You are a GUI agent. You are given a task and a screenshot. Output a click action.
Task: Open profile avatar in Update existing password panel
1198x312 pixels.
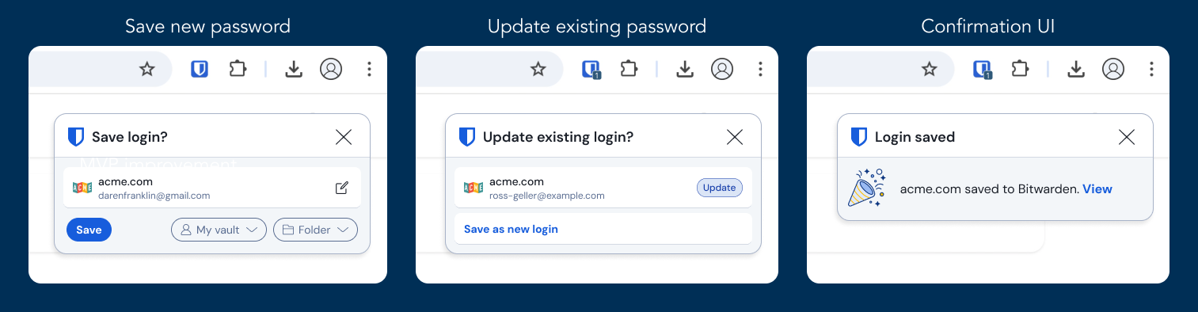722,69
